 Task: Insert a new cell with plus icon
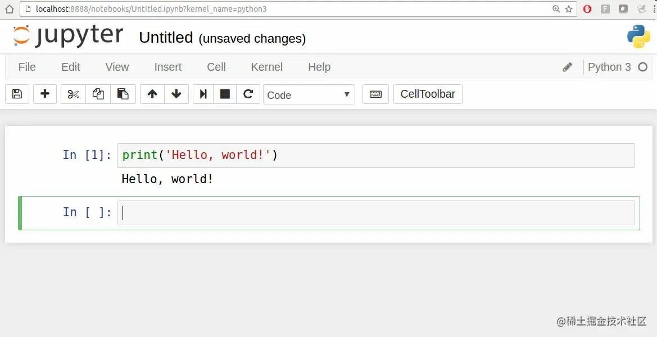[45, 94]
